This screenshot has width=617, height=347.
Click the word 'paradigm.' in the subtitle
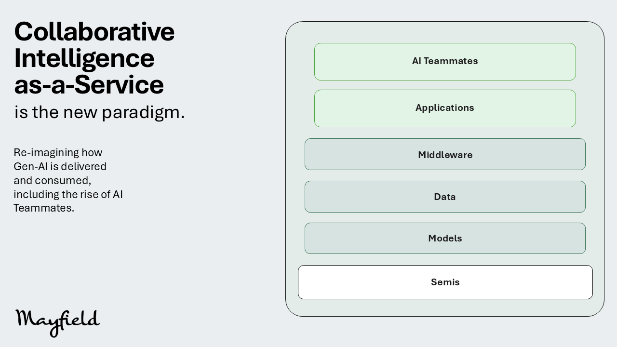[x=143, y=113]
